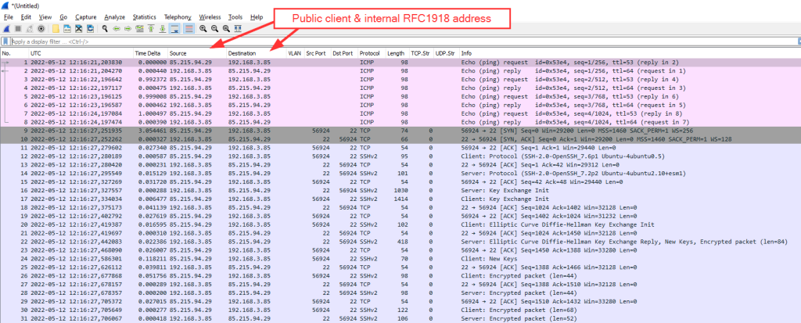Sort by the Dst Port column header

pos(344,53)
